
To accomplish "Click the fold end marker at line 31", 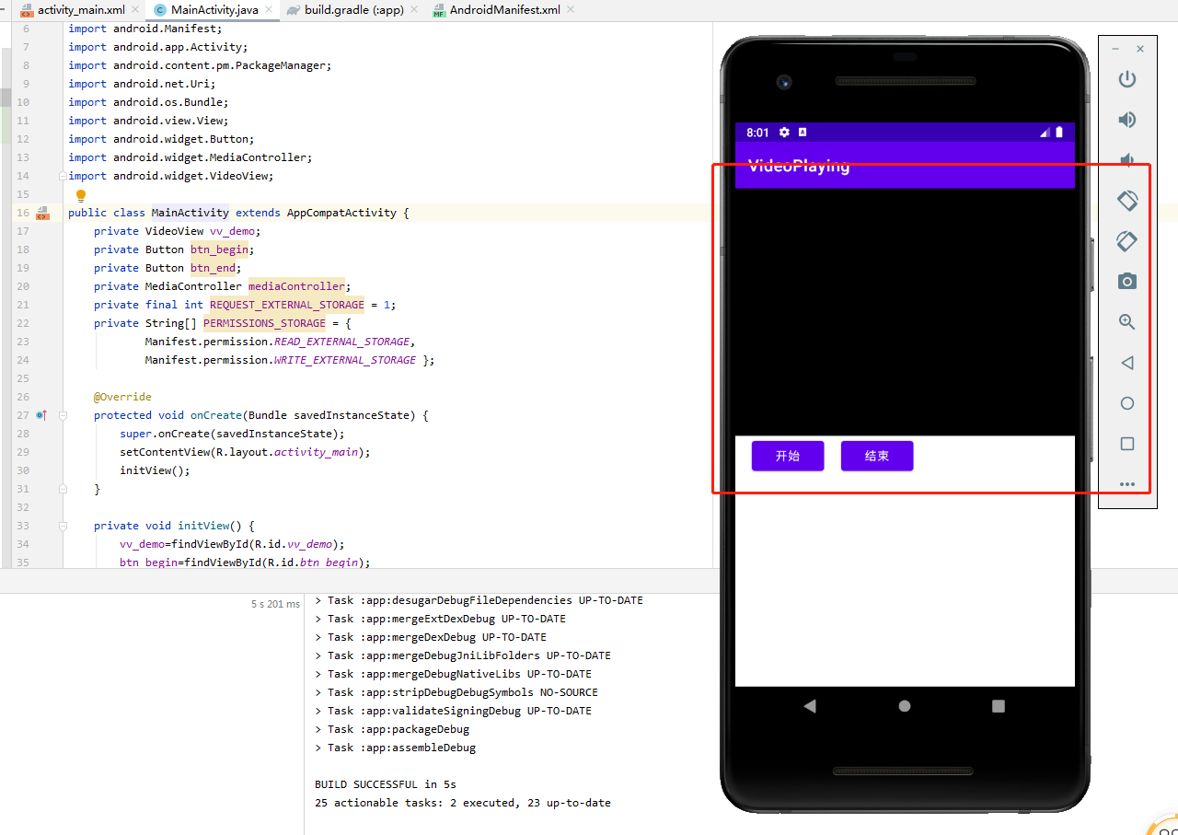I will (x=64, y=489).
